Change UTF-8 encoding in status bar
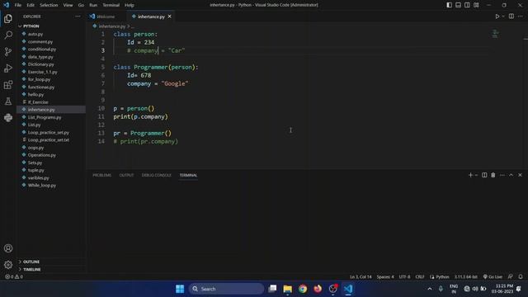Screen dimensions: 528x297 point(404,277)
